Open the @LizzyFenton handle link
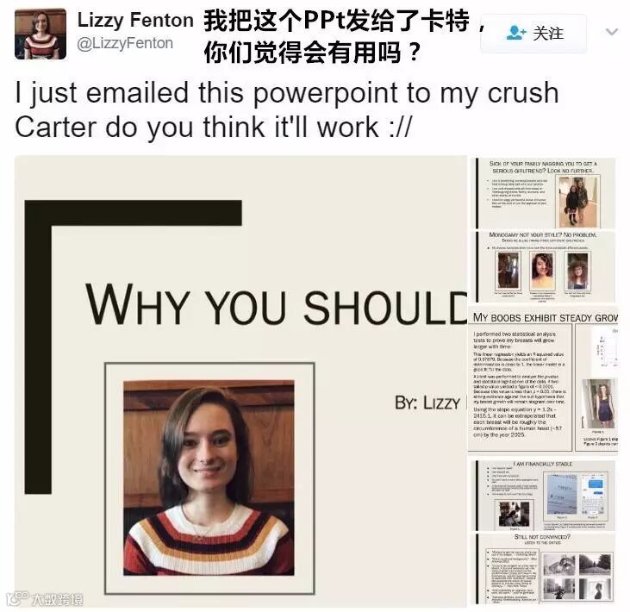The image size is (630, 612). [125, 43]
